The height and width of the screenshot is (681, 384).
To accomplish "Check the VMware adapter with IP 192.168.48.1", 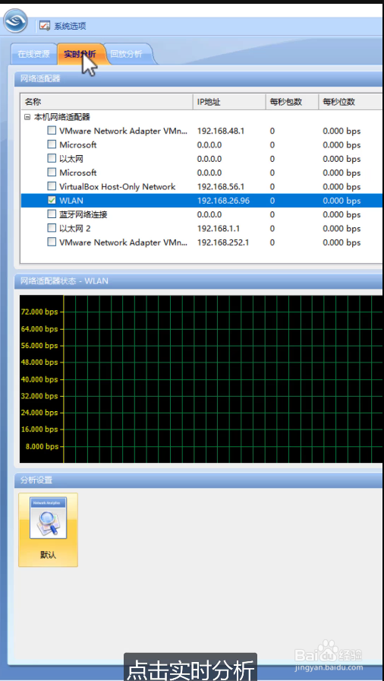I will coord(52,131).
